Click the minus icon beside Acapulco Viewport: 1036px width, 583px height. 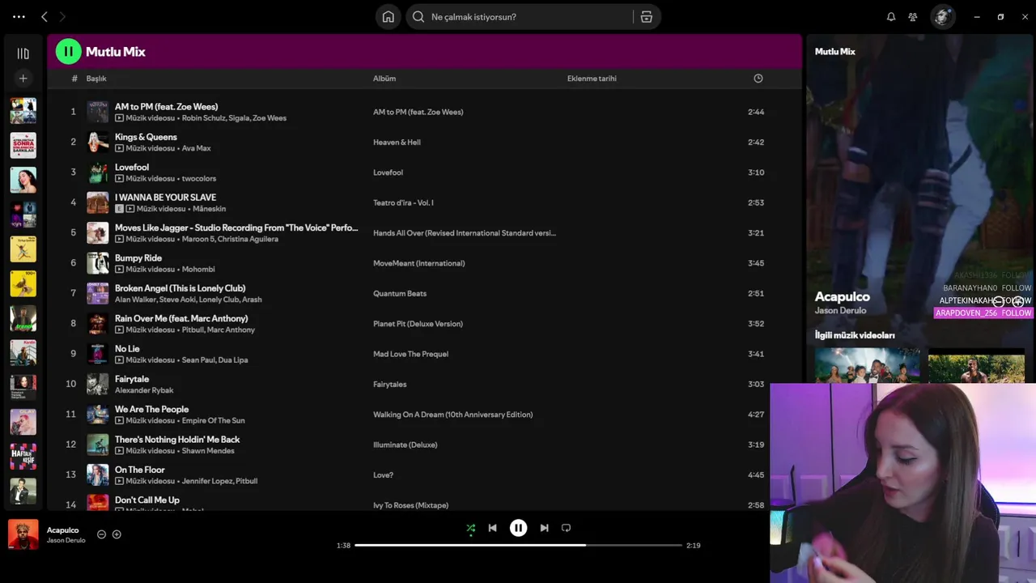point(101,534)
